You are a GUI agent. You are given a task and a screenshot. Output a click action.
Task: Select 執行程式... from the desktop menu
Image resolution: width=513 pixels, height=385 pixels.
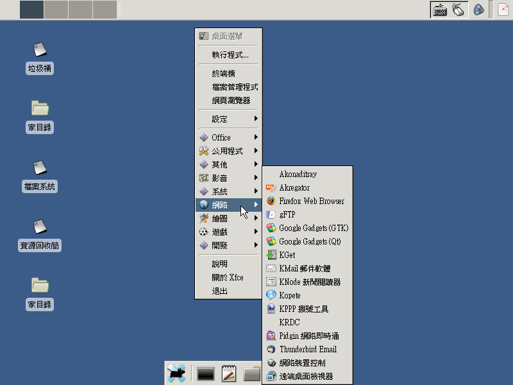[230, 55]
